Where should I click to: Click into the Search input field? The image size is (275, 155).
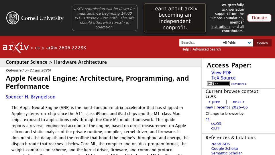tap(200, 42)
